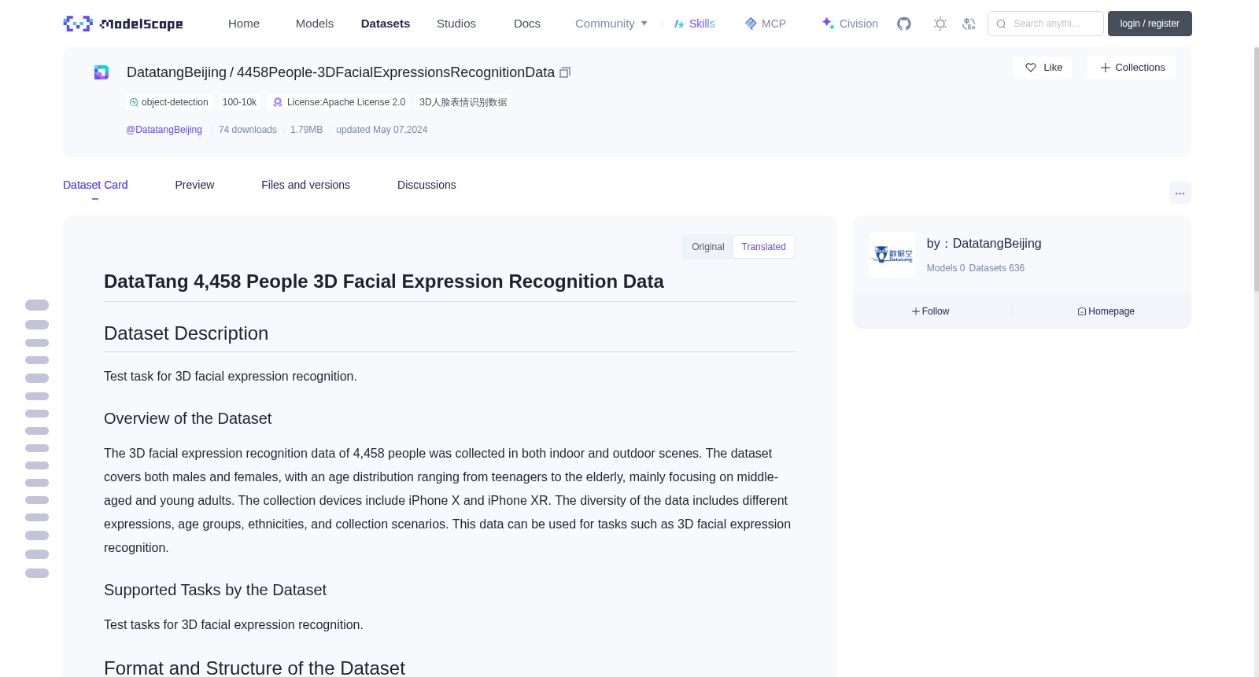Click the "Models 0" count text

click(946, 268)
